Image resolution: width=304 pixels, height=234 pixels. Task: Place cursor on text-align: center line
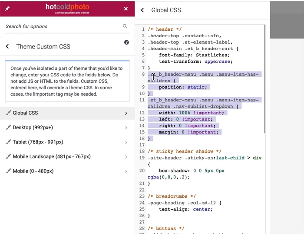(185, 209)
